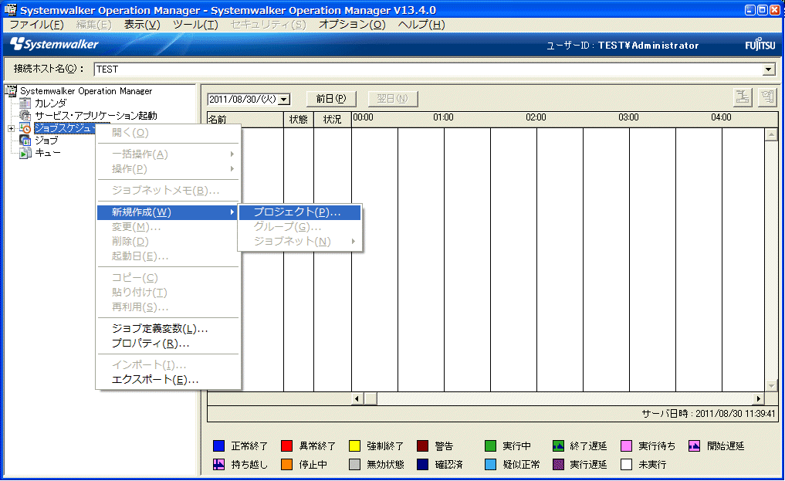Viewport: 785px width, 481px height.
Task: Click the horizontal scrollbar left arrow
Action: pyautogui.click(x=357, y=399)
